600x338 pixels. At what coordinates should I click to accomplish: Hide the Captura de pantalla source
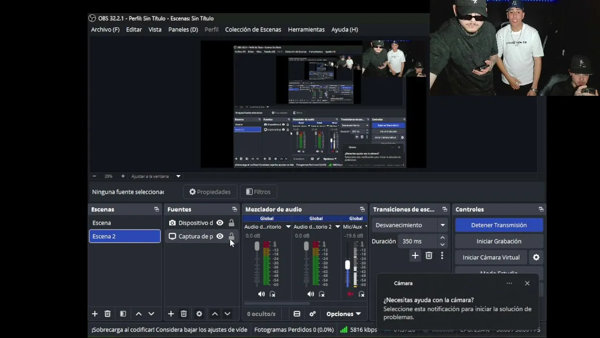click(220, 236)
